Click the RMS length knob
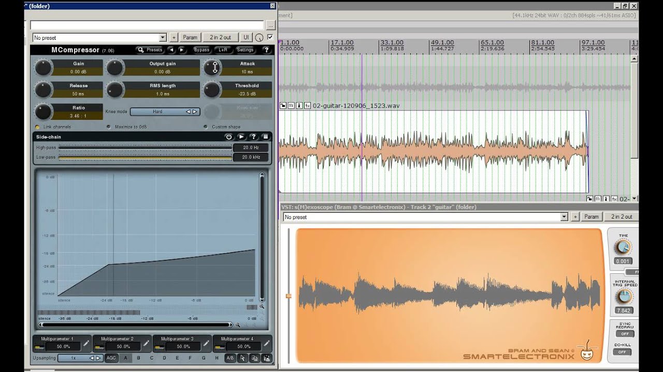Viewport: 663px width, 372px height. click(115, 90)
